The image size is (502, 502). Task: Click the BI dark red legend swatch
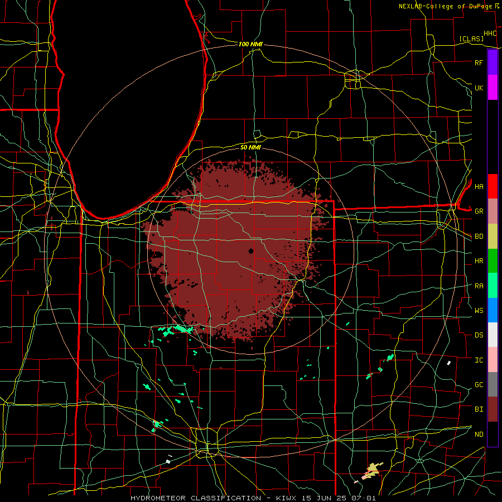(493, 409)
